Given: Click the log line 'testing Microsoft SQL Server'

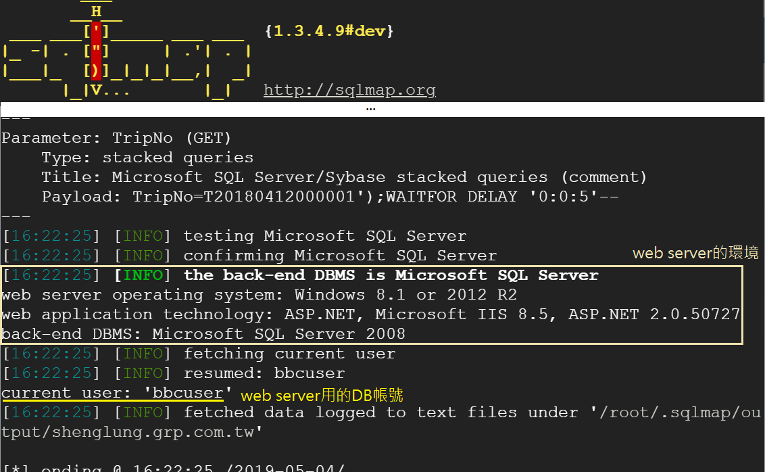Looking at the screenshot, I should (235, 236).
